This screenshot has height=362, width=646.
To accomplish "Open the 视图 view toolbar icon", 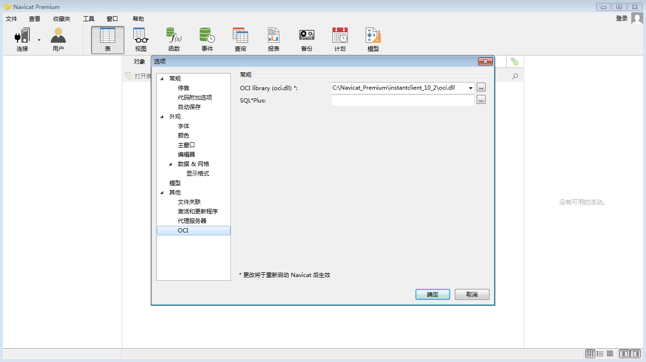I will click(141, 40).
